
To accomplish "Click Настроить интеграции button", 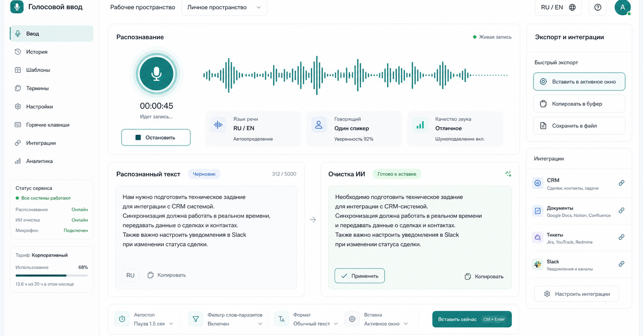I will 577,294.
